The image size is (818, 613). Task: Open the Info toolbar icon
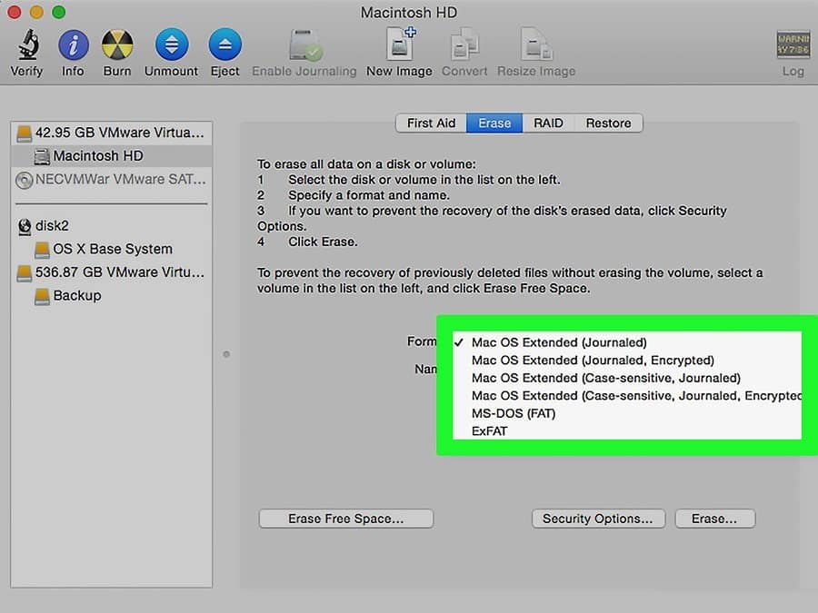point(73,44)
